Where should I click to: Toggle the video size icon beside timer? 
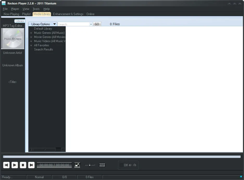(x=77, y=165)
